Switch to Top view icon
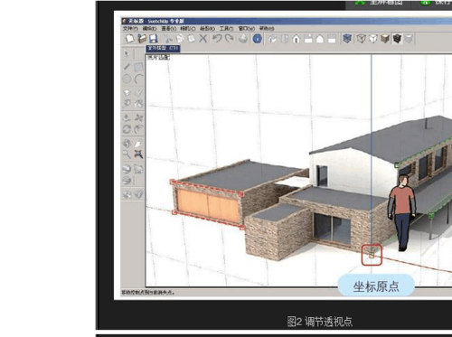The width and height of the screenshot is (452, 337). coord(285,39)
